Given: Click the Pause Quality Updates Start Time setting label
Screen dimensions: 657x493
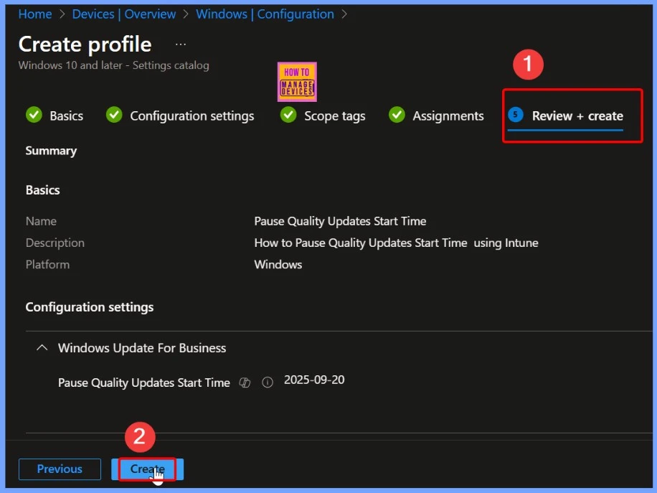Looking at the screenshot, I should tap(143, 382).
